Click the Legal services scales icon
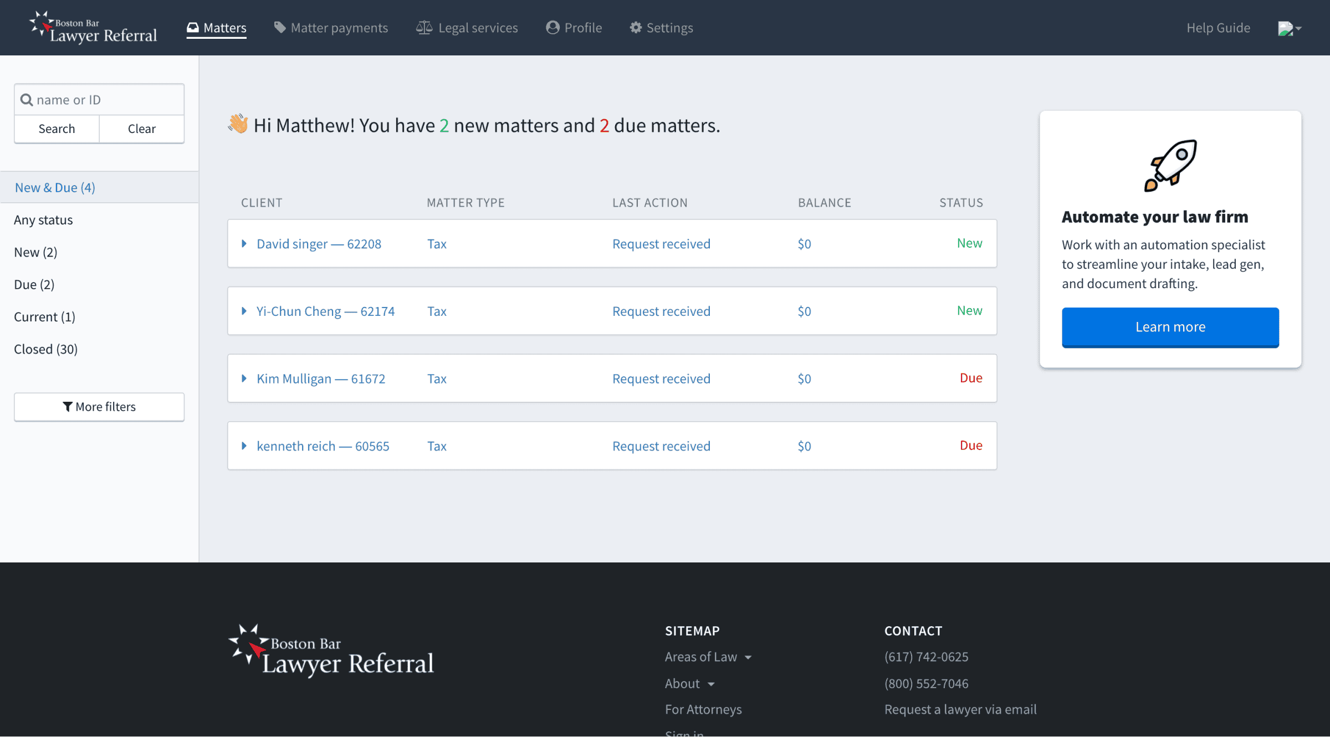 [x=424, y=28]
